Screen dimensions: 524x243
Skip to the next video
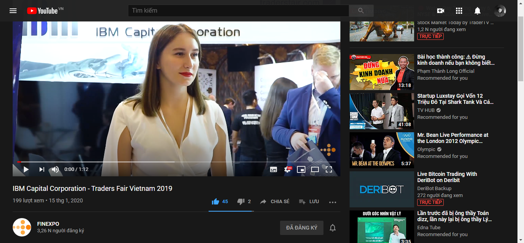pyautogui.click(x=42, y=169)
